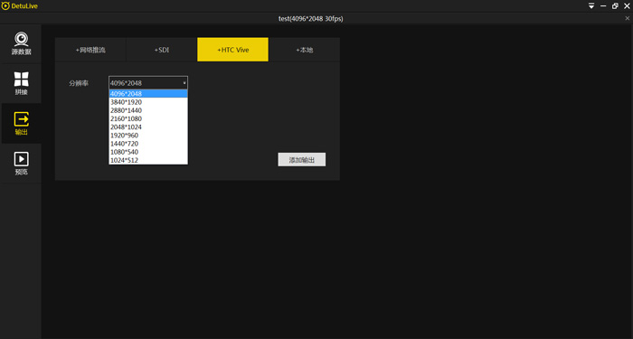Switch to the +本地 tab
Viewport: 633px width, 339px height.
click(x=304, y=50)
